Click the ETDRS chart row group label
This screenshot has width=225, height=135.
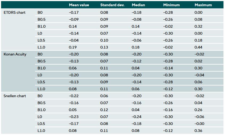(x=15, y=12)
